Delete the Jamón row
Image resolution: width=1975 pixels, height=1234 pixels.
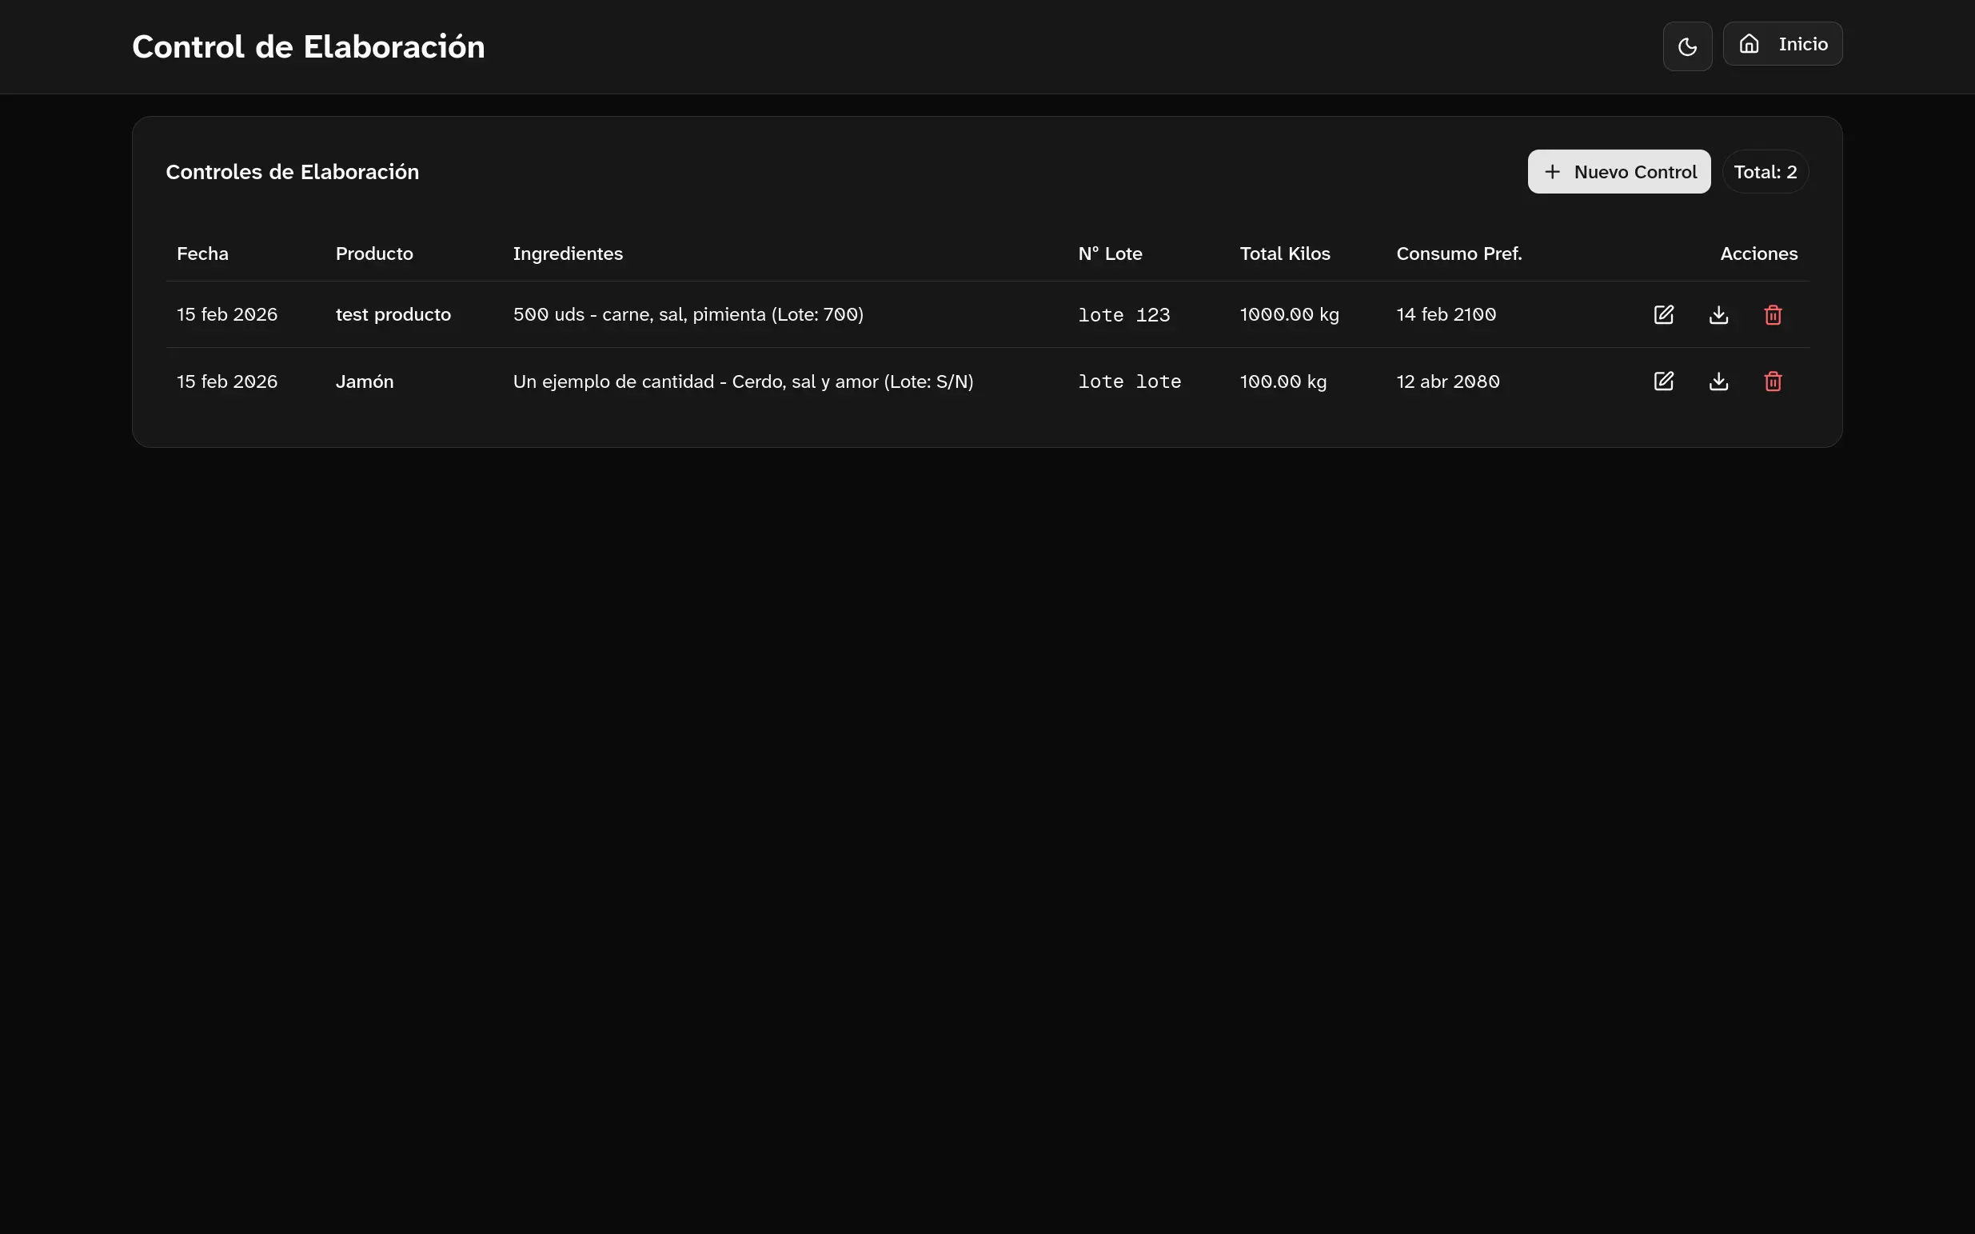pyautogui.click(x=1773, y=381)
